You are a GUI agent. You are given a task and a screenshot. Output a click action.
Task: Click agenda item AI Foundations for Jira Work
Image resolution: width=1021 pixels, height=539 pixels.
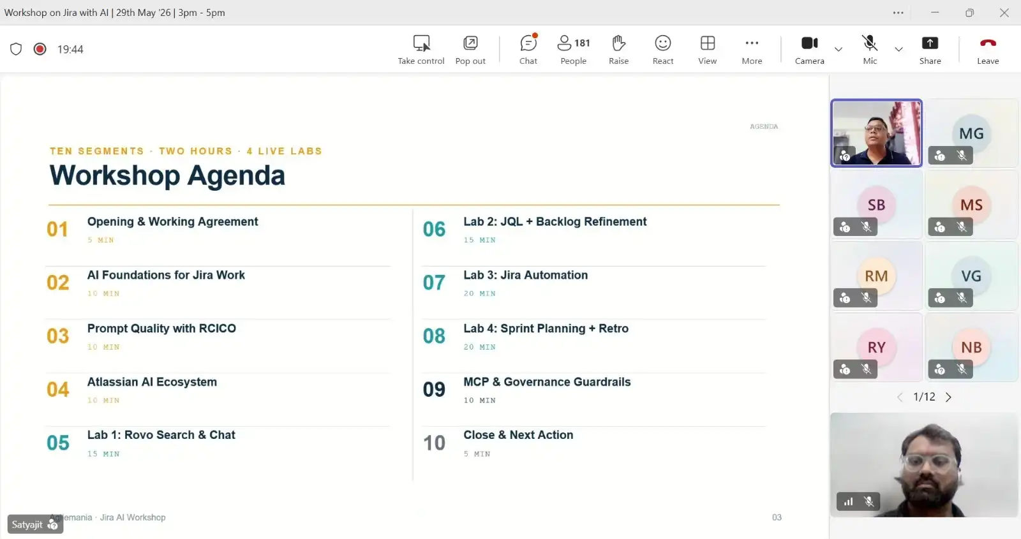click(166, 275)
